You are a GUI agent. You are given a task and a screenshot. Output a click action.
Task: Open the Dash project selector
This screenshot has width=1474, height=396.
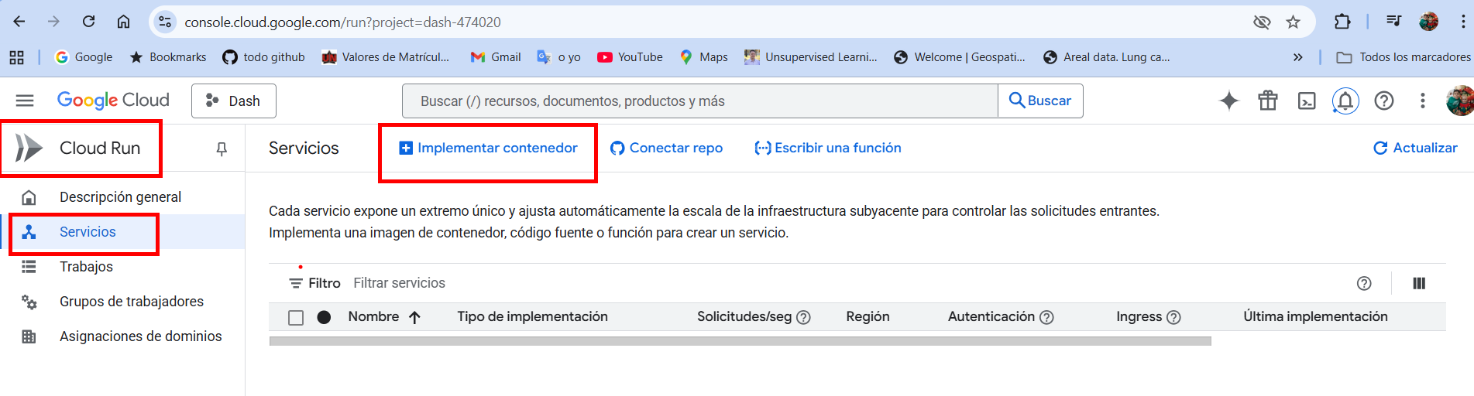coord(234,101)
